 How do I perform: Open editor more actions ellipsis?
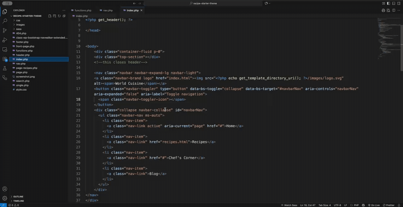(399, 10)
